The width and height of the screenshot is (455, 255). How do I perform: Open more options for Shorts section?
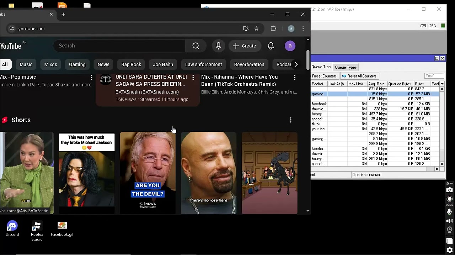[290, 120]
